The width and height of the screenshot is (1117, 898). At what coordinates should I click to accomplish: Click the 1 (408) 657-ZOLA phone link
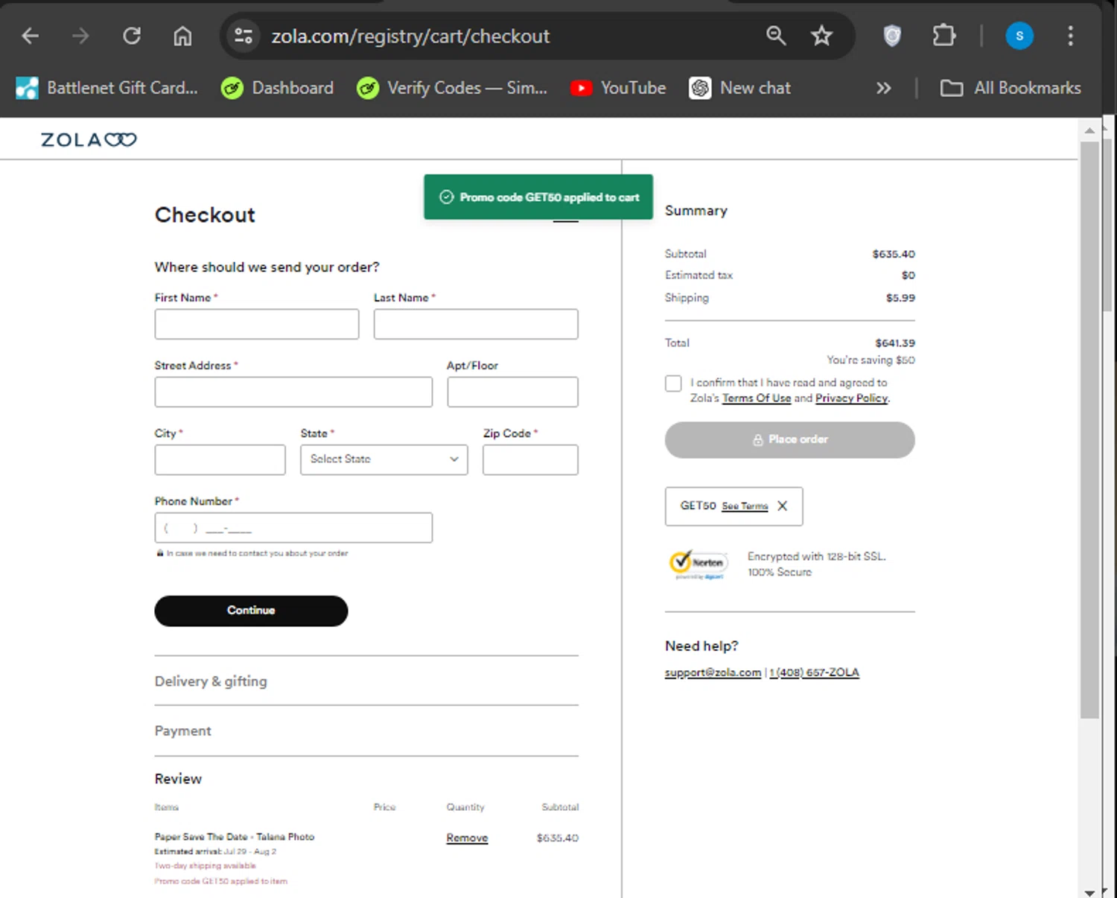click(x=814, y=672)
